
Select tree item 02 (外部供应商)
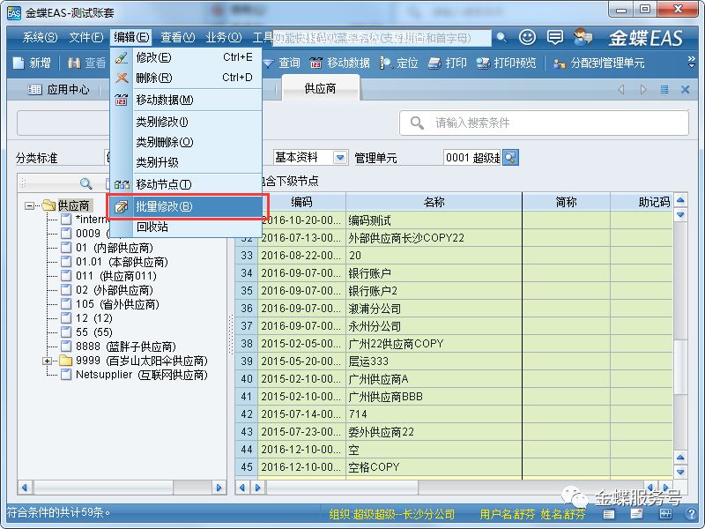pyautogui.click(x=115, y=290)
